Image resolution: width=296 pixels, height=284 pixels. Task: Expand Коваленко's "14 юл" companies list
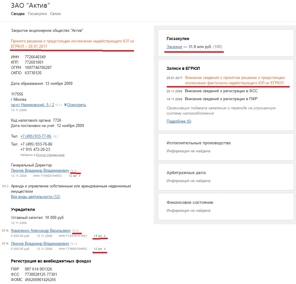click(105, 236)
